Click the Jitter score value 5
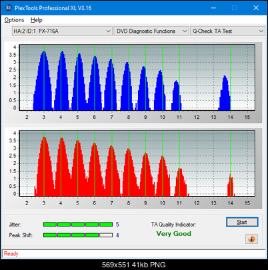268x270 pixels. click(117, 225)
